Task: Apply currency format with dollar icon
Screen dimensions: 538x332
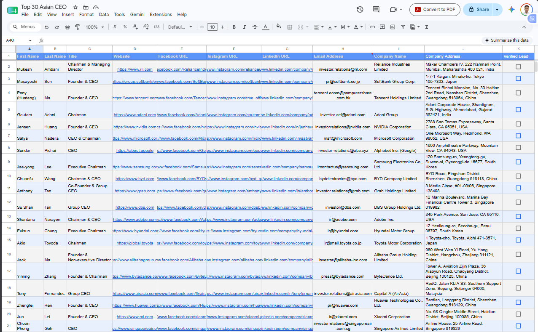Action: coord(115,27)
